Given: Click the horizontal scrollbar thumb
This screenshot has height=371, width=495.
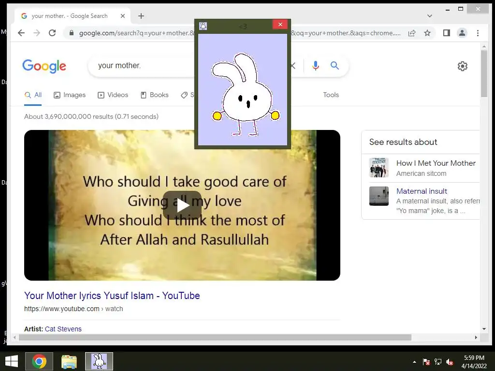Looking at the screenshot, I should tap(215, 337).
